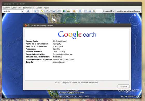Open the ruler measurement tool
145x101 pixels.
80,11
